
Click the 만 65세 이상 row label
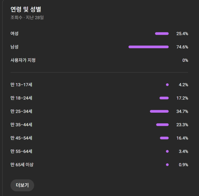point(22,165)
